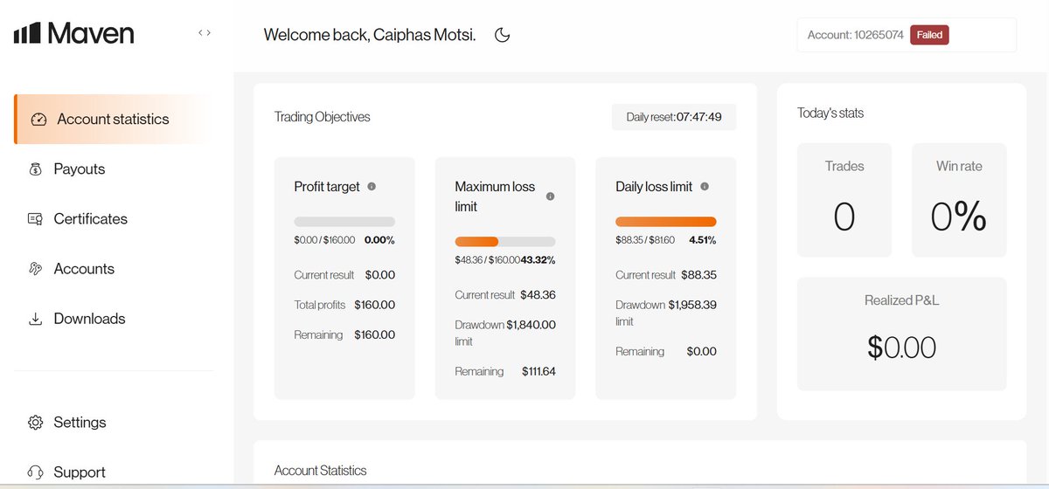Open the Downloads page

(89, 318)
